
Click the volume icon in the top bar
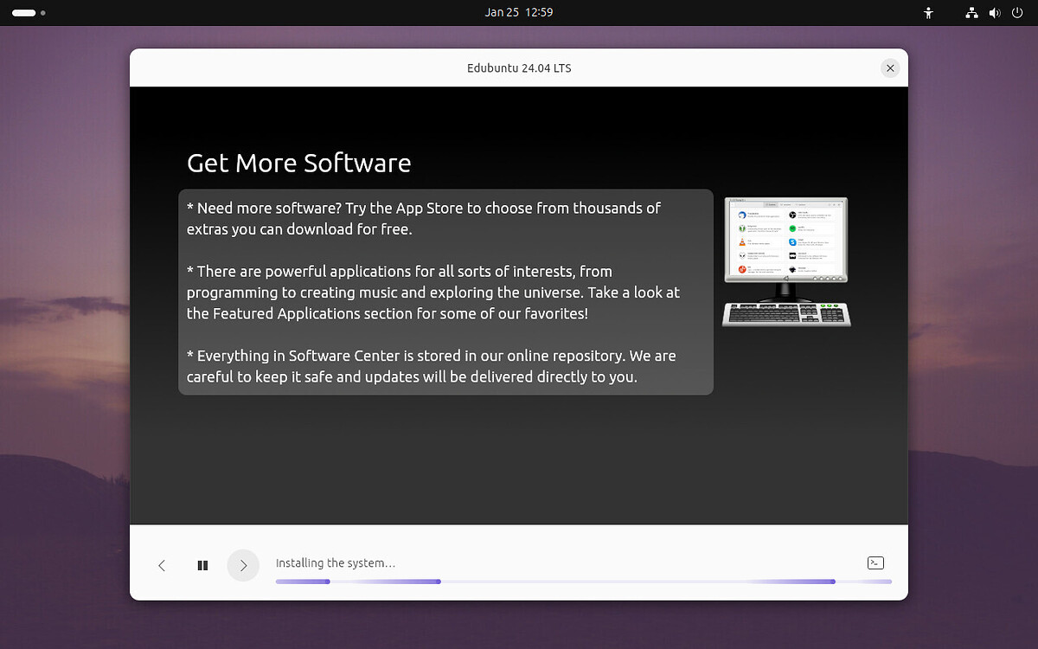pyautogui.click(x=994, y=13)
